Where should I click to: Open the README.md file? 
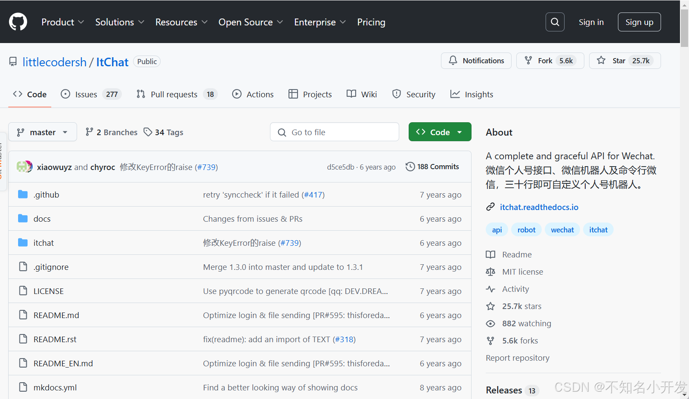coord(56,315)
